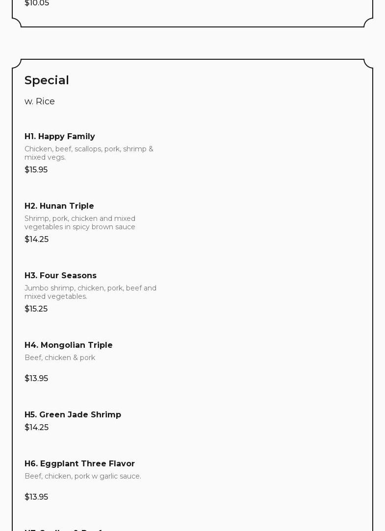The width and height of the screenshot is (385, 531).
Task: Click the $13.95 Eggplant Three Flavor price
Action: [x=36, y=497]
